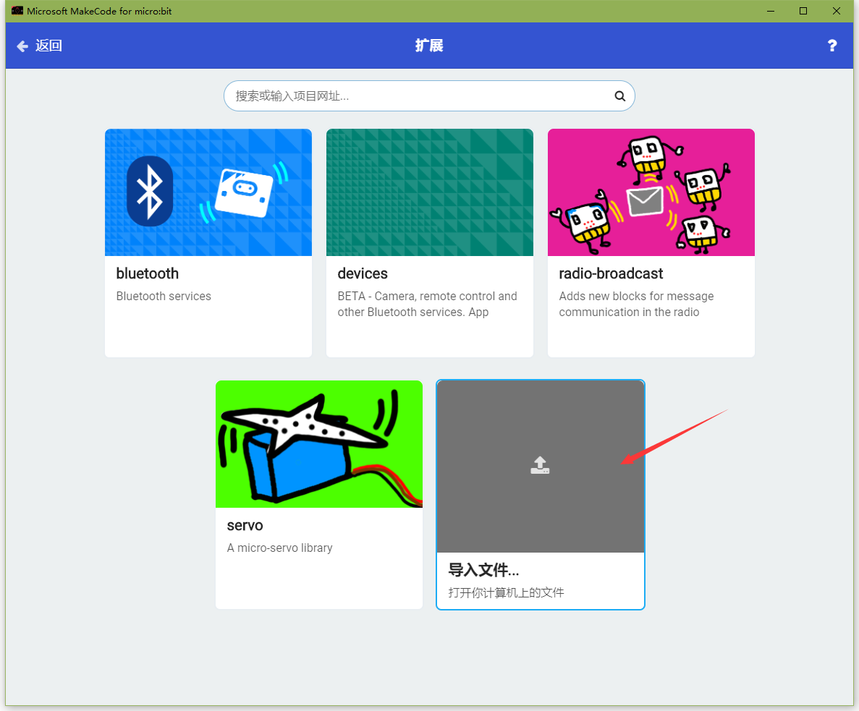Open the servo extension
The height and width of the screenshot is (711, 859).
318,494
